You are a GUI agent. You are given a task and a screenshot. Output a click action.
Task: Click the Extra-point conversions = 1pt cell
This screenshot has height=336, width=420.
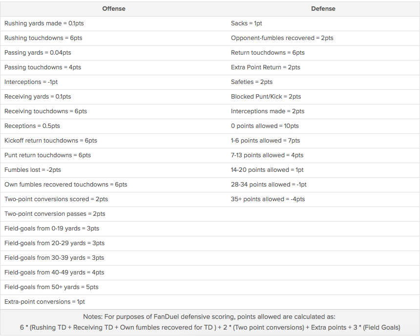(x=44, y=302)
